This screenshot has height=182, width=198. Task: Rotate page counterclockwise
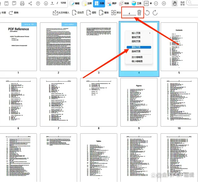[x=148, y=13]
